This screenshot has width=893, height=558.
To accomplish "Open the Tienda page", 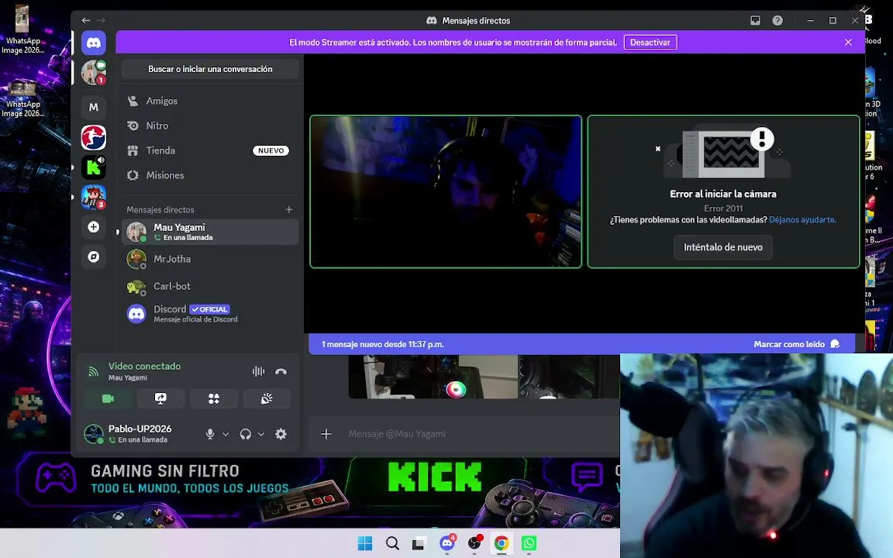I will tap(209, 150).
